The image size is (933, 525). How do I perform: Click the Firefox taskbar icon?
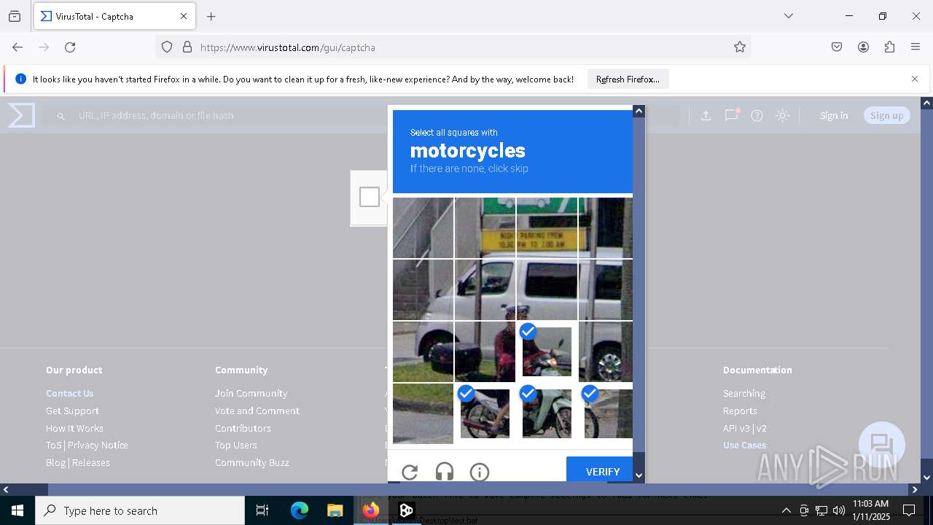pyautogui.click(x=371, y=510)
